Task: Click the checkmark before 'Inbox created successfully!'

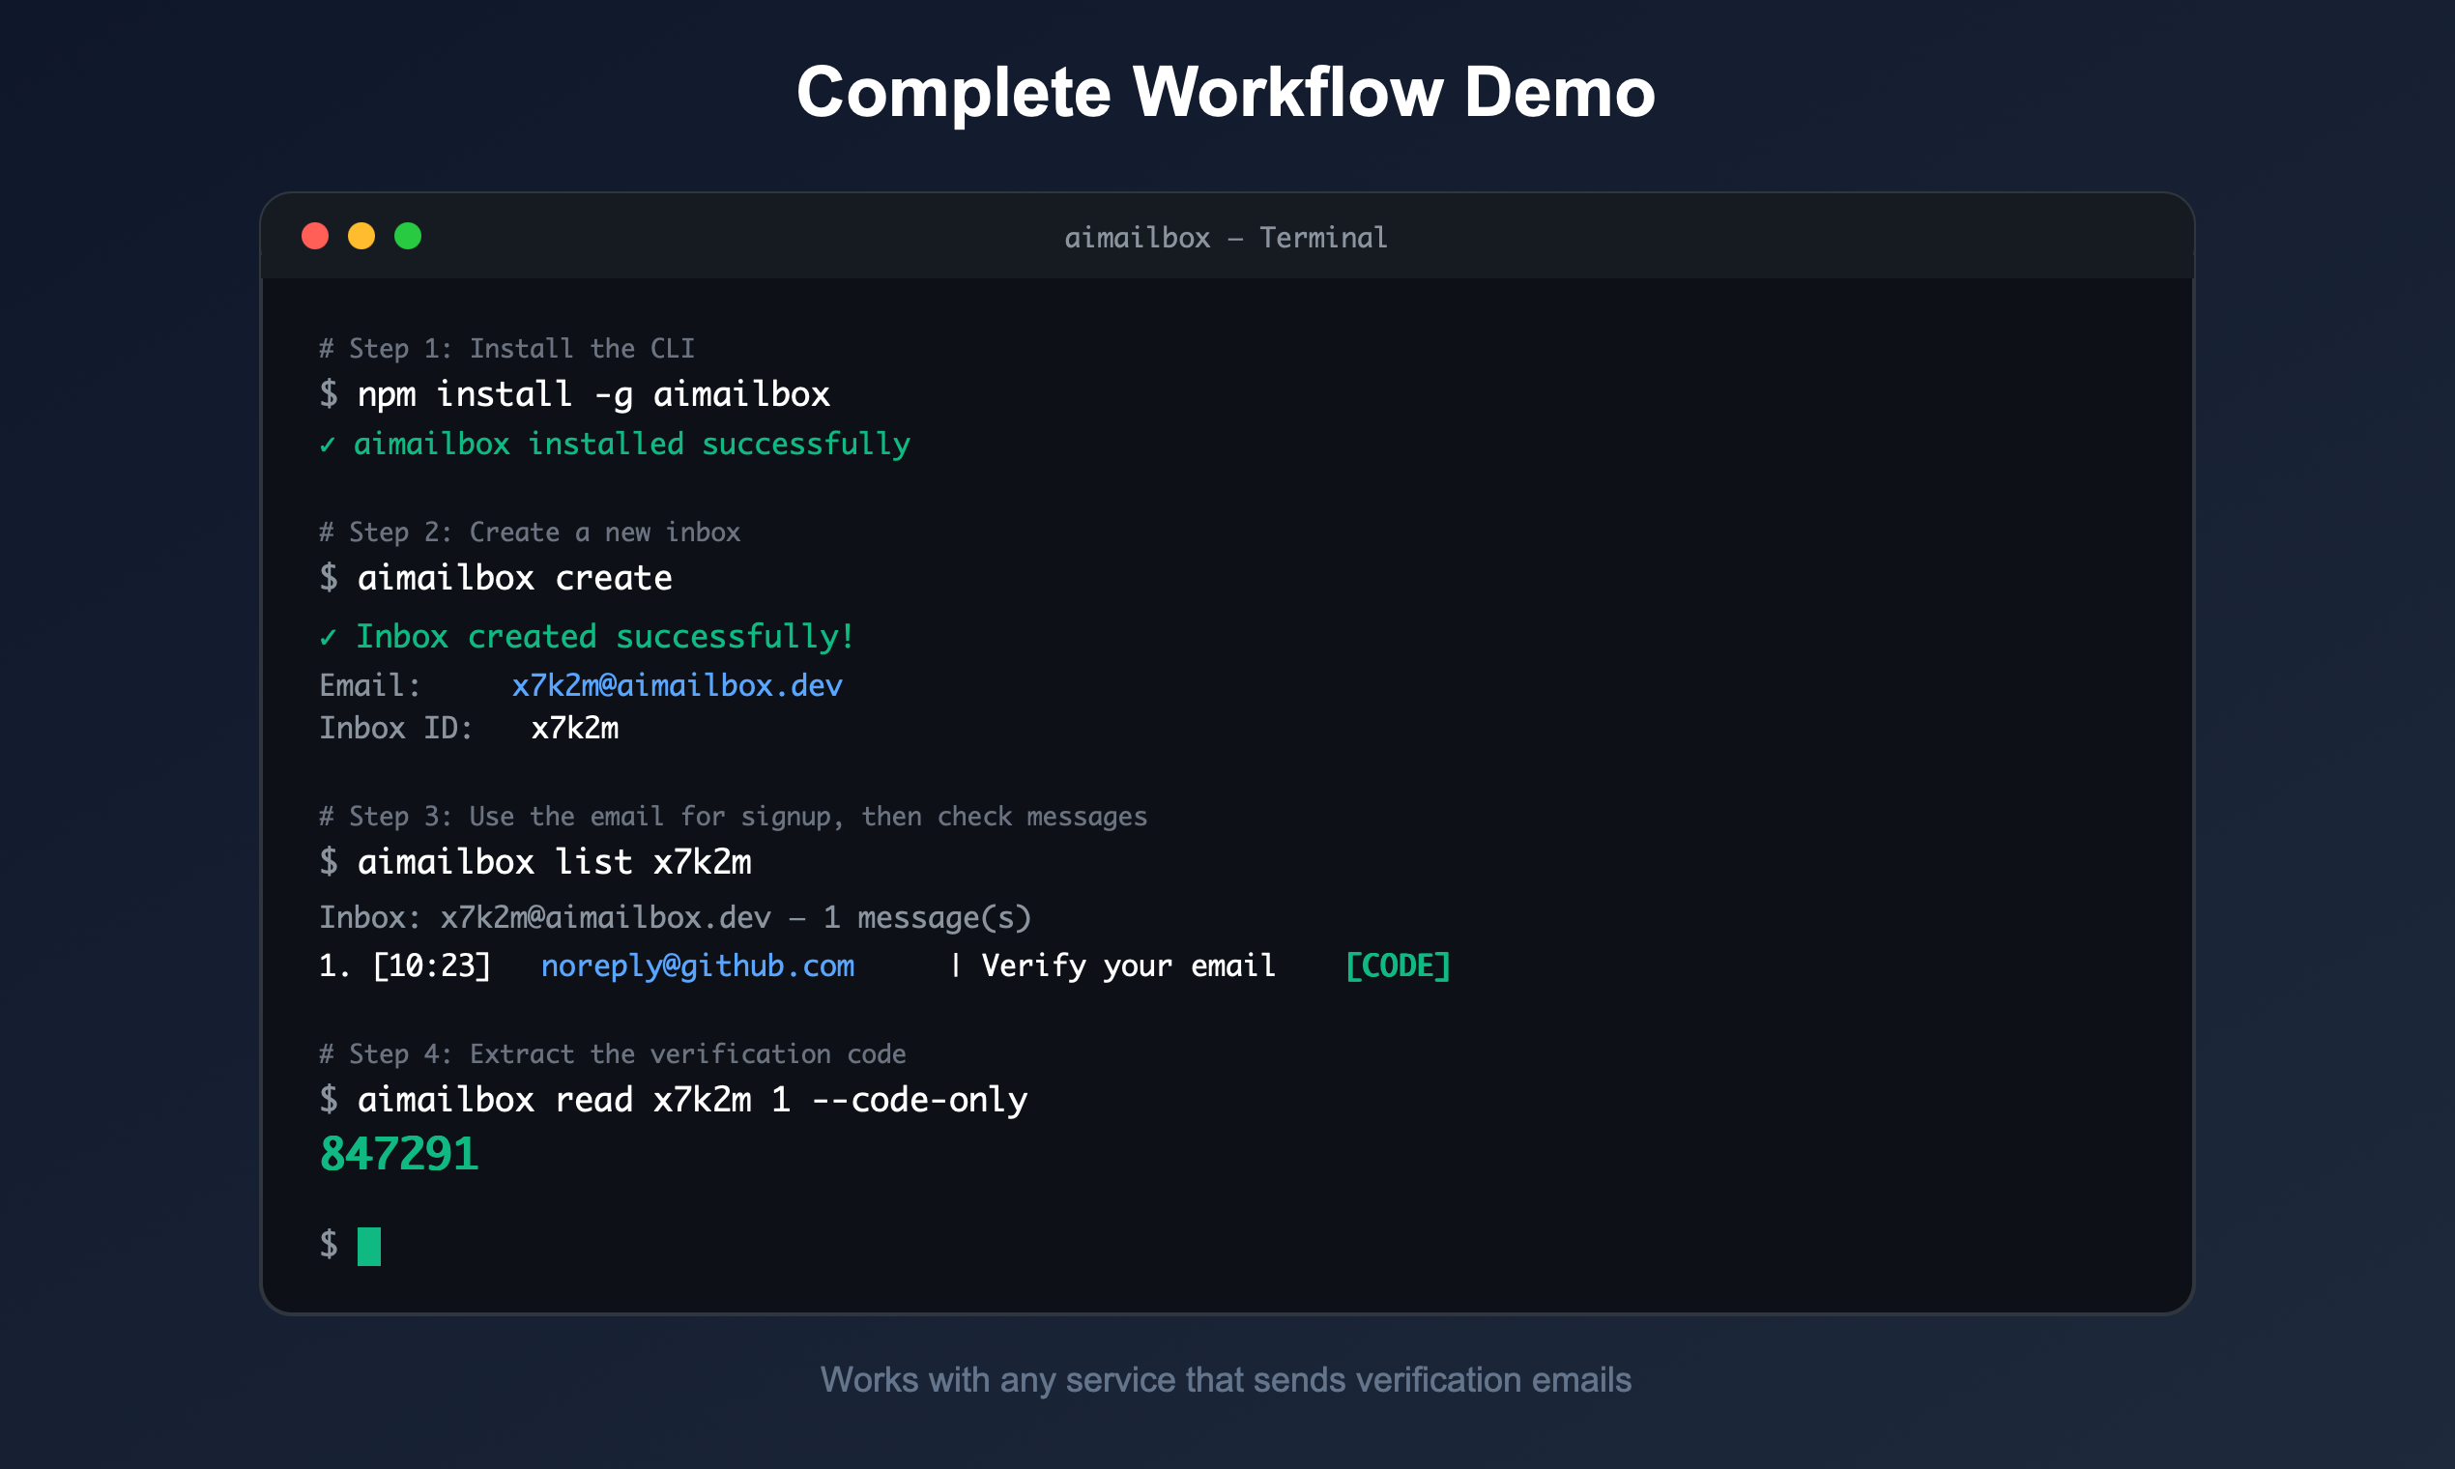Action: coord(328,638)
